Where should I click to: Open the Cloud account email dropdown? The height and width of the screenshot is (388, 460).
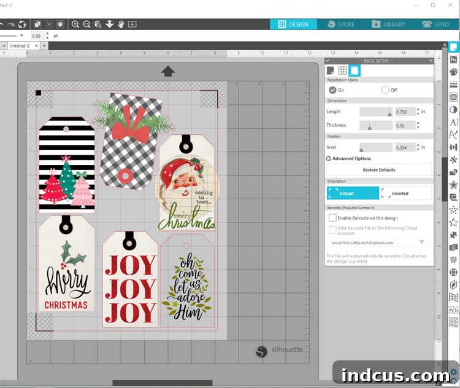tap(421, 243)
